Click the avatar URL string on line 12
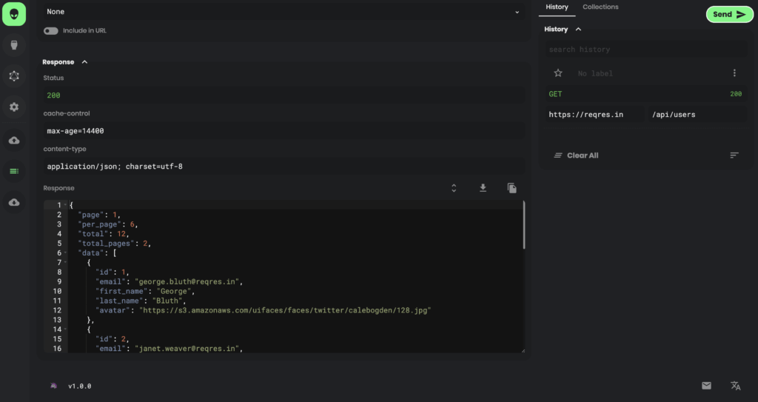Screen dimensions: 758x402 coord(285,310)
